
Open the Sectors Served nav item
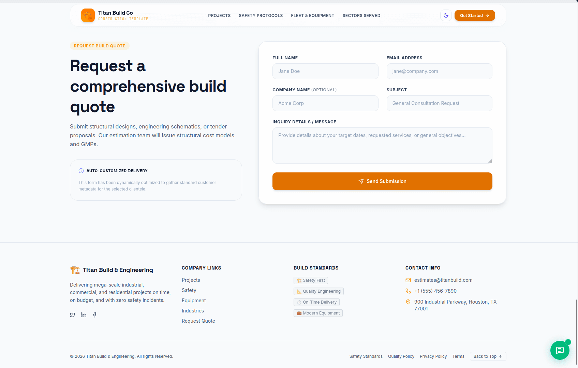(x=361, y=16)
